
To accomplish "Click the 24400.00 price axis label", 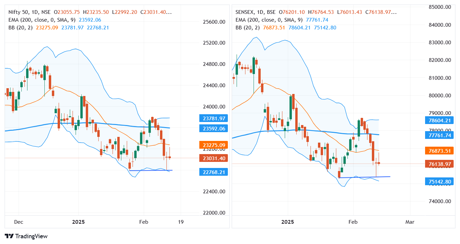I will [214, 86].
